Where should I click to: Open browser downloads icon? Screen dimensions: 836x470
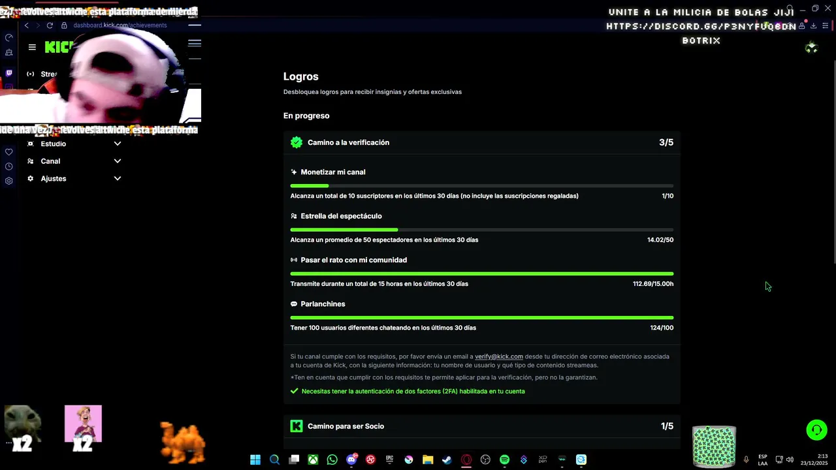(813, 26)
